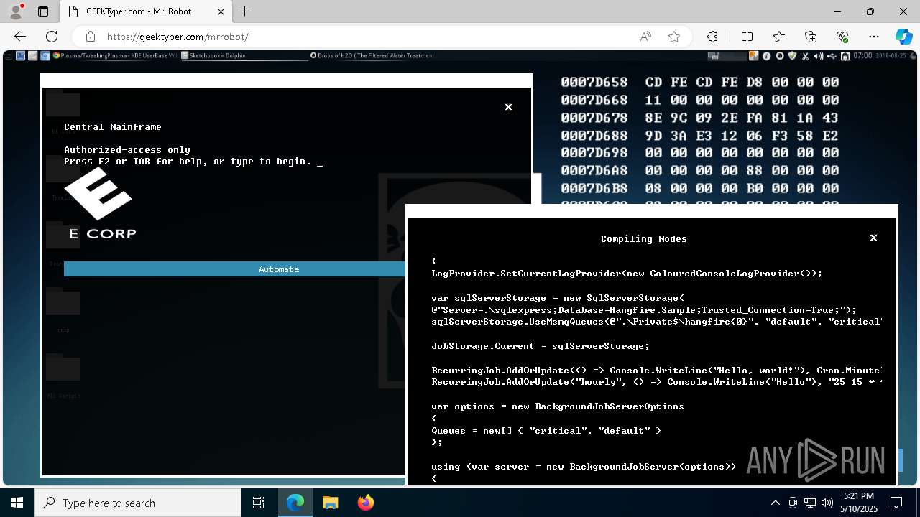Image resolution: width=920 pixels, height=517 pixels.
Task: Click the Compiling Nodes title
Action: point(644,238)
